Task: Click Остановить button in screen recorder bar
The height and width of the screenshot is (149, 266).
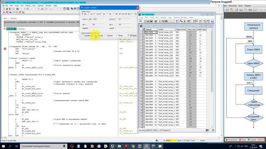Action: pyautogui.click(x=232, y=140)
